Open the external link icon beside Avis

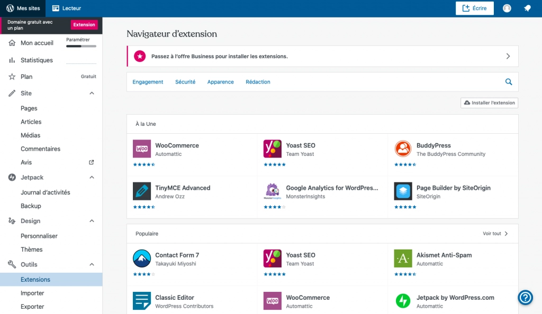click(91, 162)
